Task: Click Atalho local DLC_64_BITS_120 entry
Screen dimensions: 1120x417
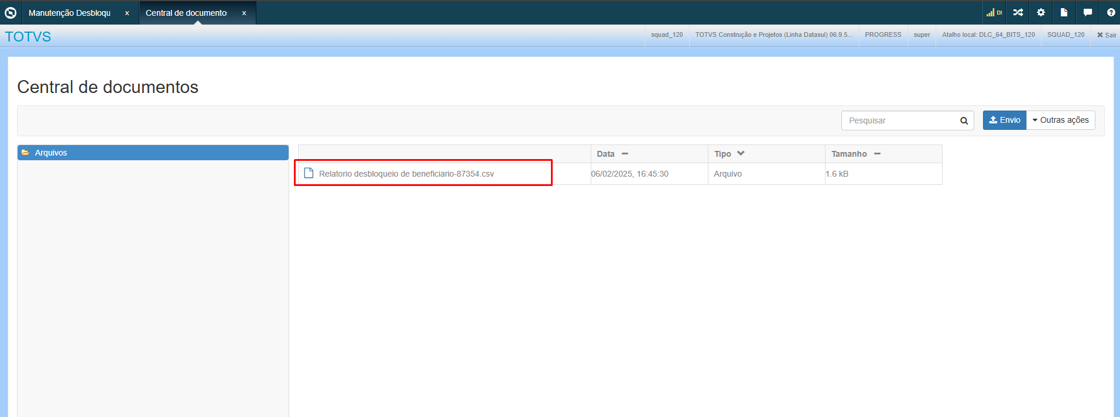Action: (x=988, y=35)
